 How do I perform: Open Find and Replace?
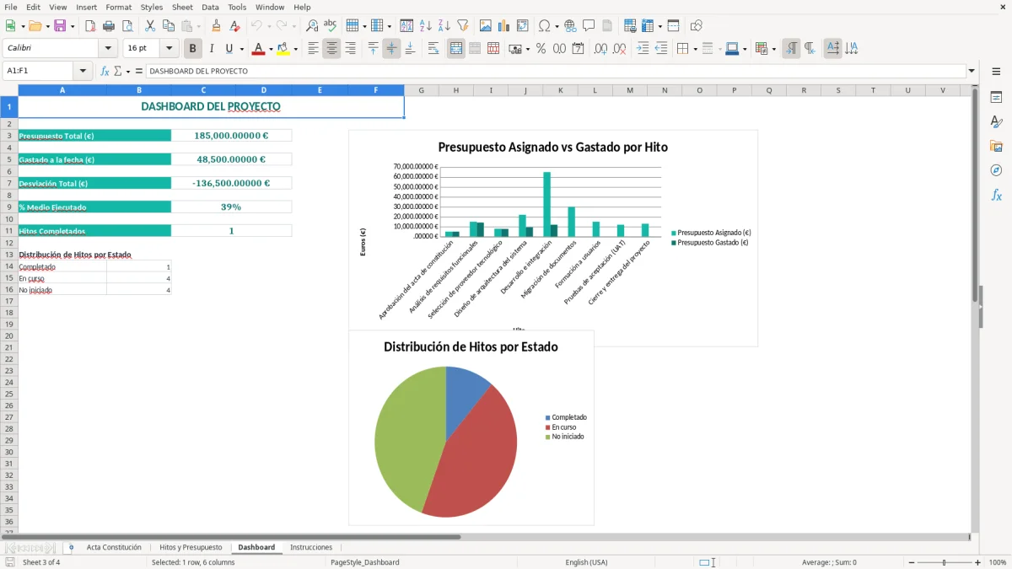[x=312, y=26]
